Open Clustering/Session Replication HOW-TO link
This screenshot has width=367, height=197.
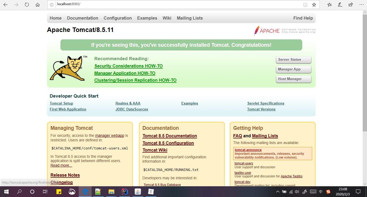[x=135, y=80]
